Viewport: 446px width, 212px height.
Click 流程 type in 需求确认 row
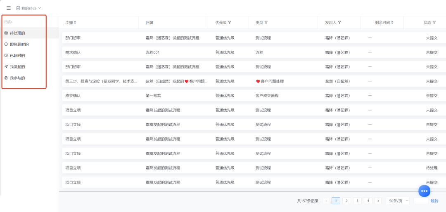(259, 52)
